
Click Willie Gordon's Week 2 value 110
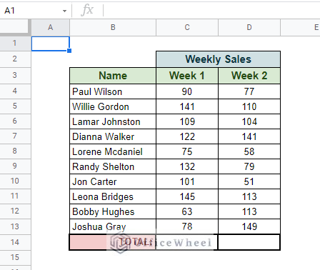(249, 106)
